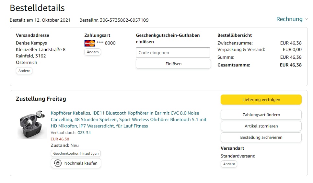The height and width of the screenshot is (183, 313).
Task: Change shipping method under Versandart
Action: tap(229, 164)
